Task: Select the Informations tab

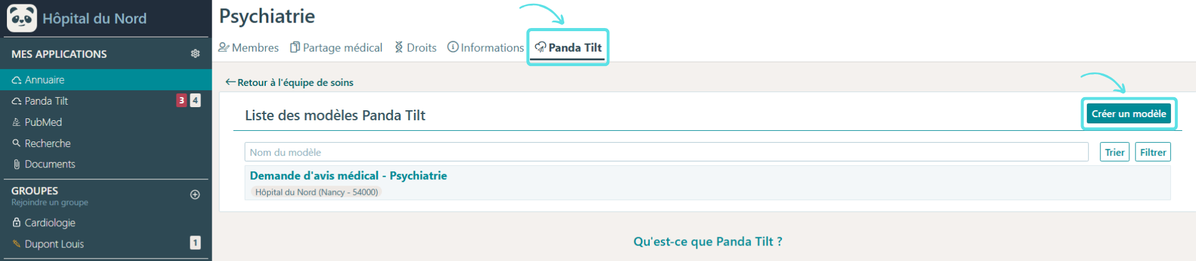Action: pos(486,47)
